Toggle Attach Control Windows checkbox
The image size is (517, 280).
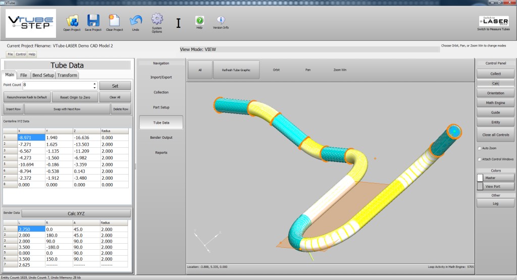tap(479, 159)
